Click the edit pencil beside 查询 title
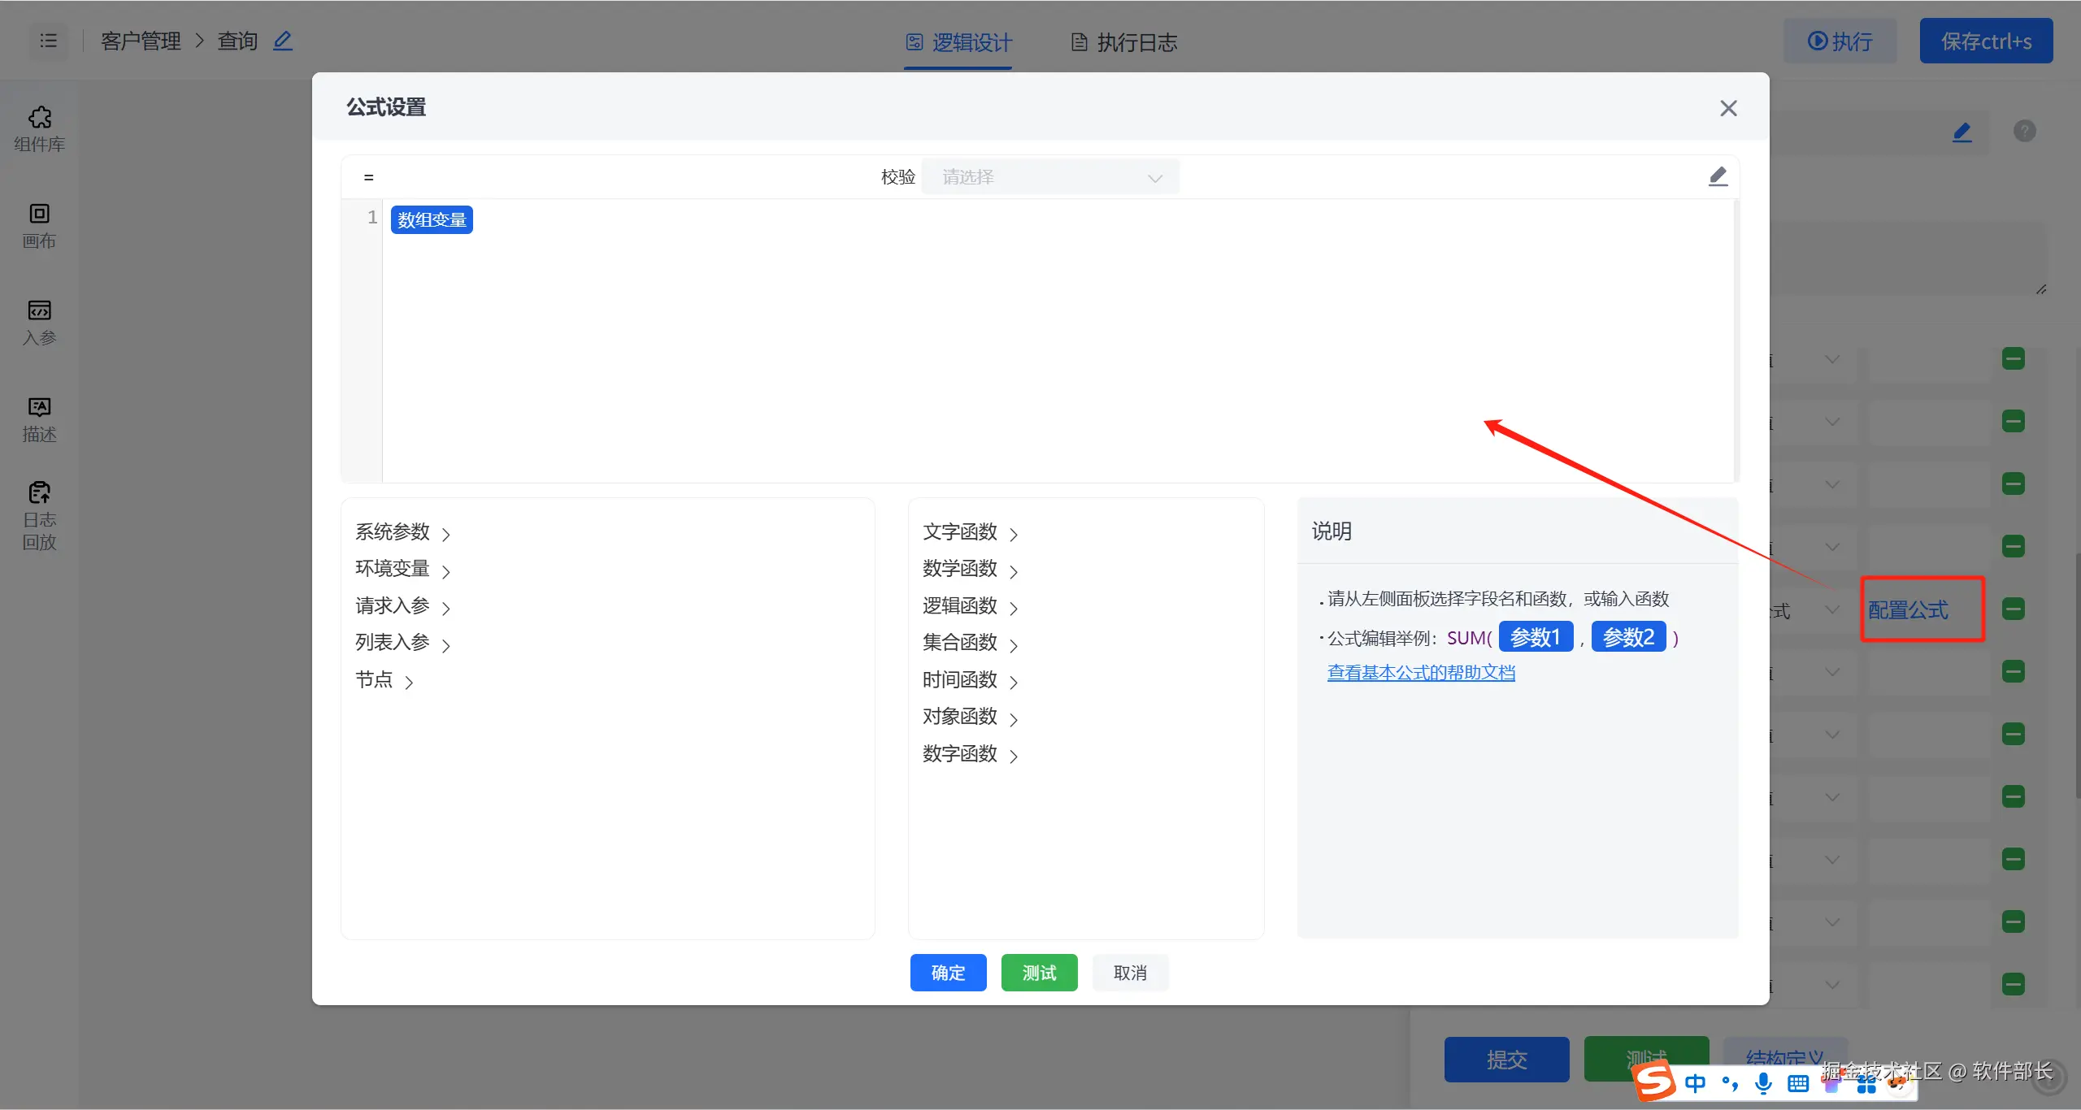The image size is (2081, 1110). point(282,41)
